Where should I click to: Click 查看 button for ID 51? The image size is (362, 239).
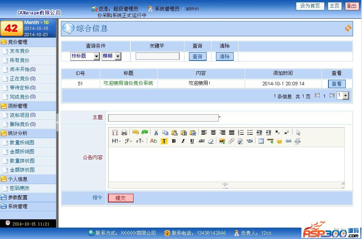(x=337, y=84)
